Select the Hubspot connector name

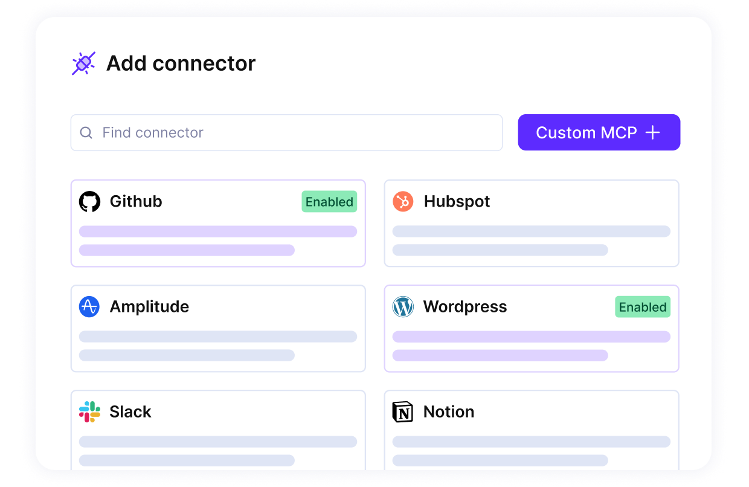click(x=457, y=201)
